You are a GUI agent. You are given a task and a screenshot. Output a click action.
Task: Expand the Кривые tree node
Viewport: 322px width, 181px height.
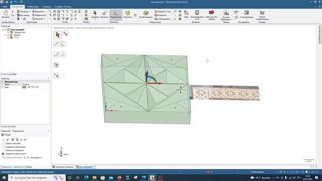click(x=6, y=35)
